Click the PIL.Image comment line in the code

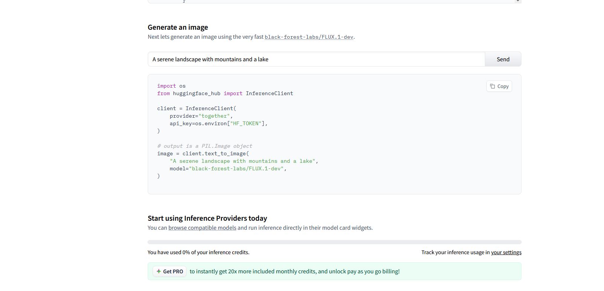click(205, 146)
